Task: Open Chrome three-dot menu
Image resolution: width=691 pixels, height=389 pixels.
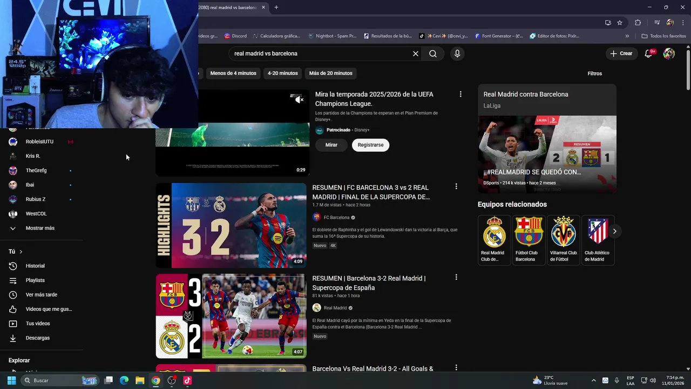Action: [x=682, y=23]
